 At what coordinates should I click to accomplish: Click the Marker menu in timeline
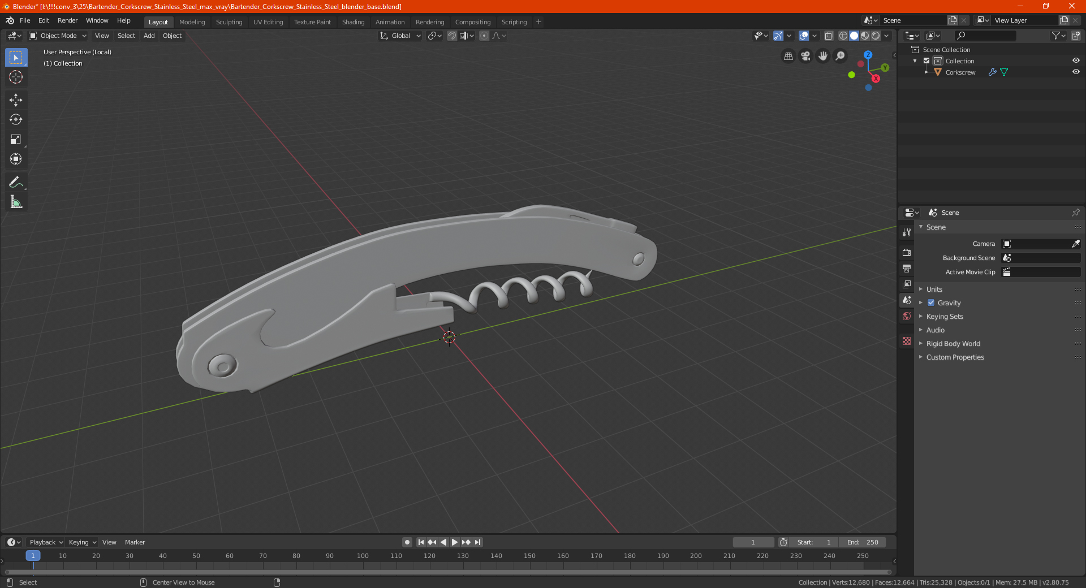click(x=135, y=542)
